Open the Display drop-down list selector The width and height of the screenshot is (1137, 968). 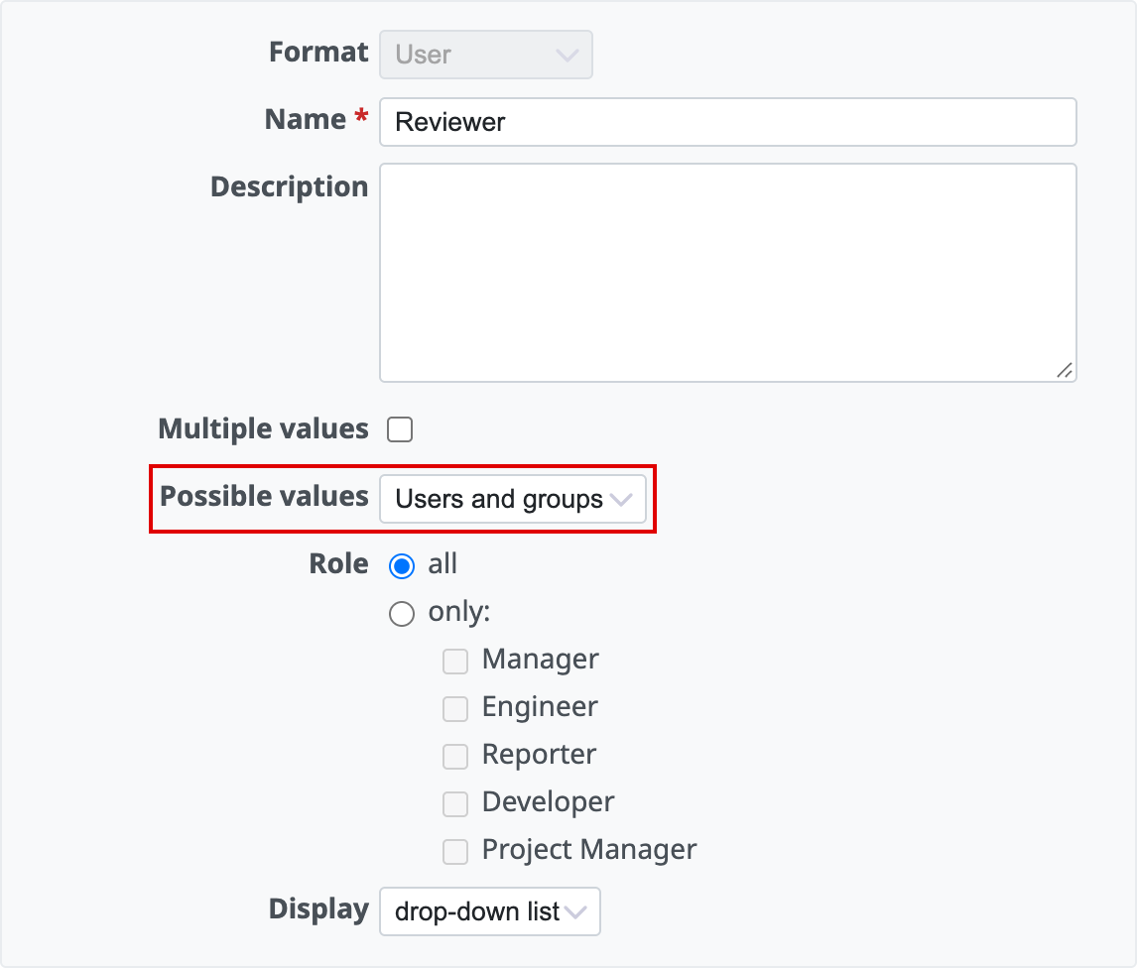[490, 911]
